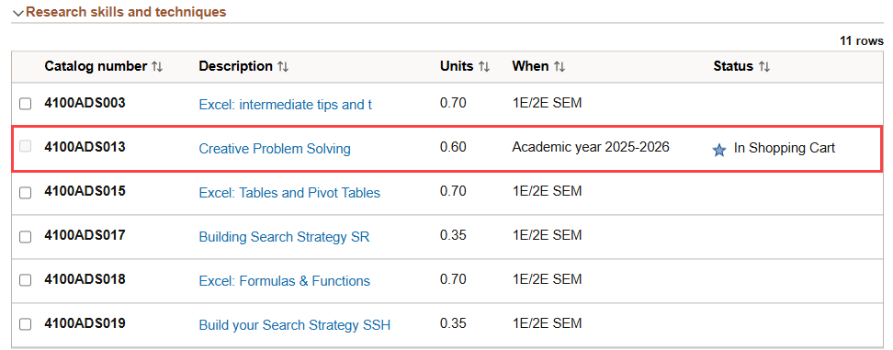Enable checkbox for 4100ADS018
The image size is (893, 350).
25,280
